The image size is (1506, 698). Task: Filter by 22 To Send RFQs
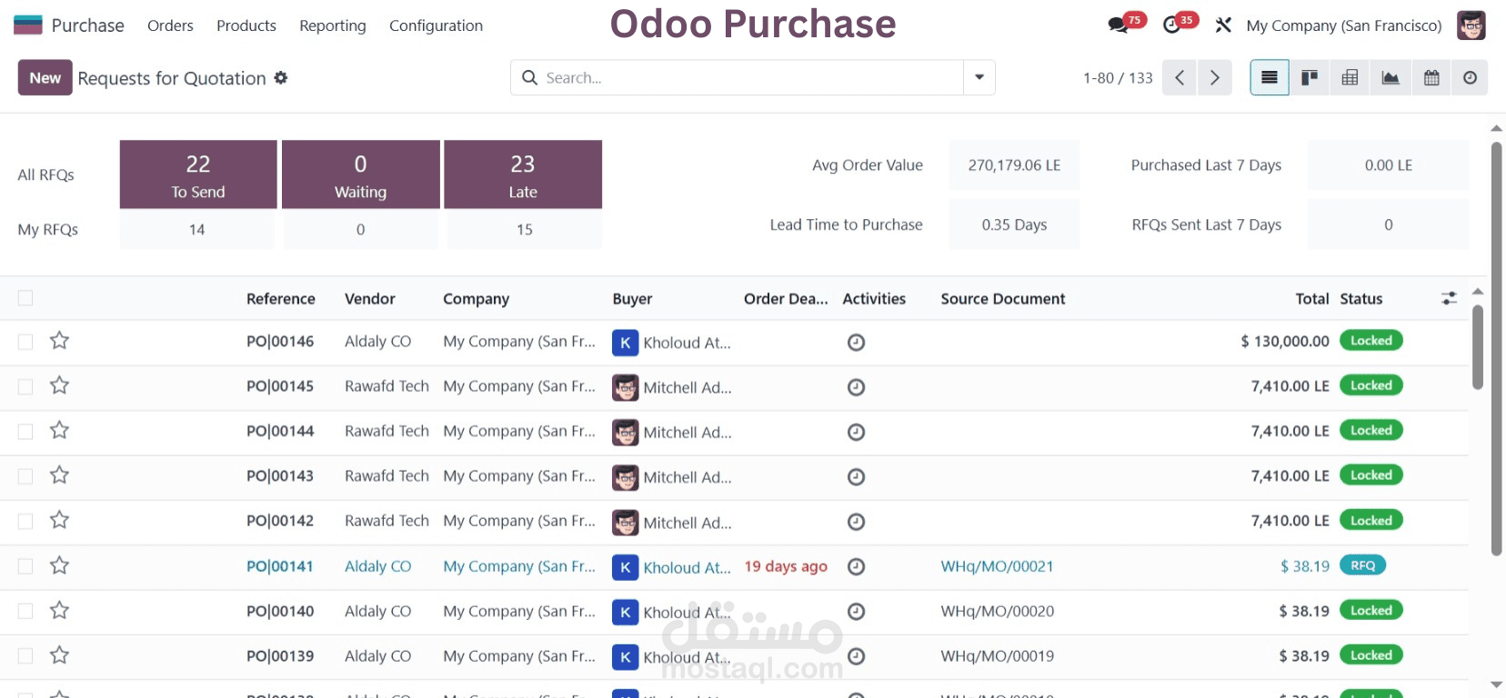pos(198,174)
